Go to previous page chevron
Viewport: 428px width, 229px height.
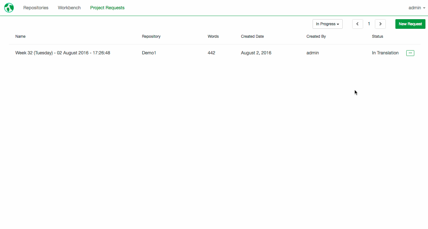click(x=357, y=24)
